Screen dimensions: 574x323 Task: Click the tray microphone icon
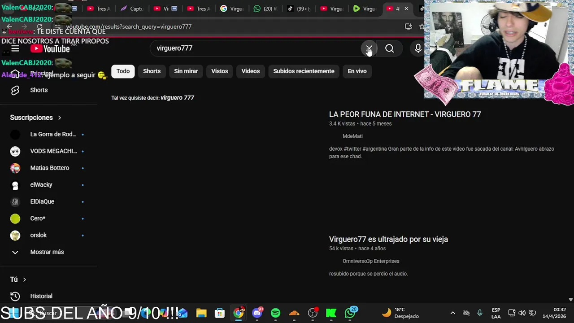480,313
